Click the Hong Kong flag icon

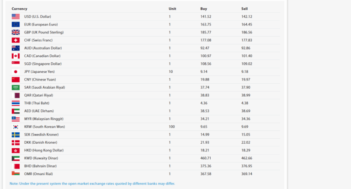pos(16,150)
